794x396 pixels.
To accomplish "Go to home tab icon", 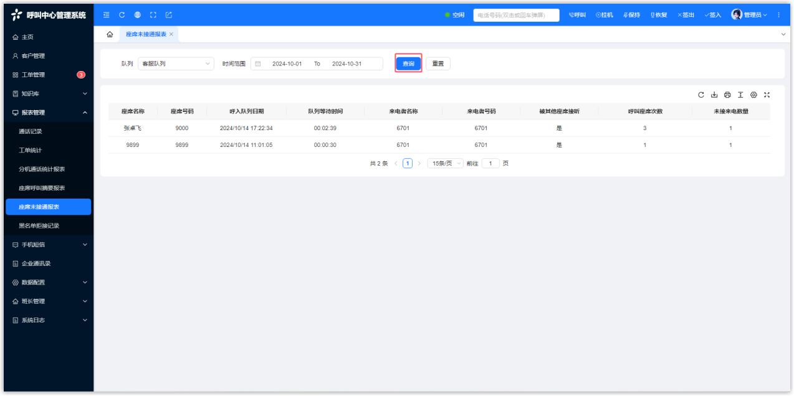I will point(110,34).
